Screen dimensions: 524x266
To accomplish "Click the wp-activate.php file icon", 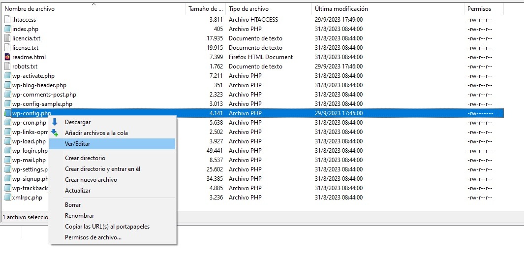I will tap(7, 76).
